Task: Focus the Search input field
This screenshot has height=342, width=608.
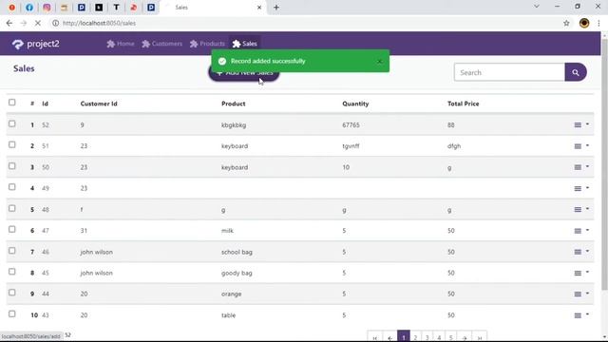Action: click(x=509, y=72)
